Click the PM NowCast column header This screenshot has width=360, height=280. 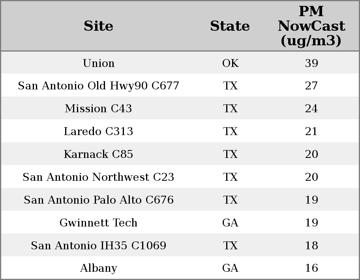point(311,26)
